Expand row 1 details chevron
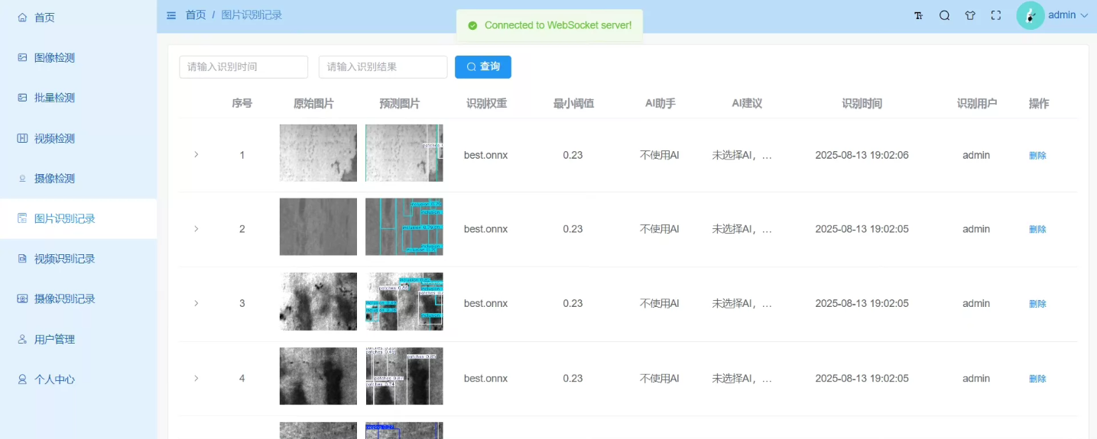 coord(196,154)
